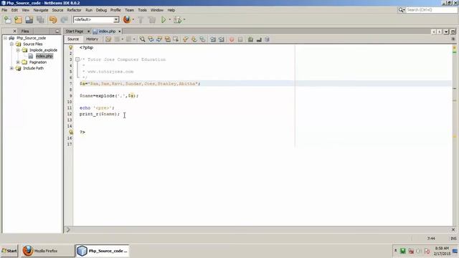Click the green Run Project icon
The height and width of the screenshot is (258, 459).
pyautogui.click(x=164, y=19)
